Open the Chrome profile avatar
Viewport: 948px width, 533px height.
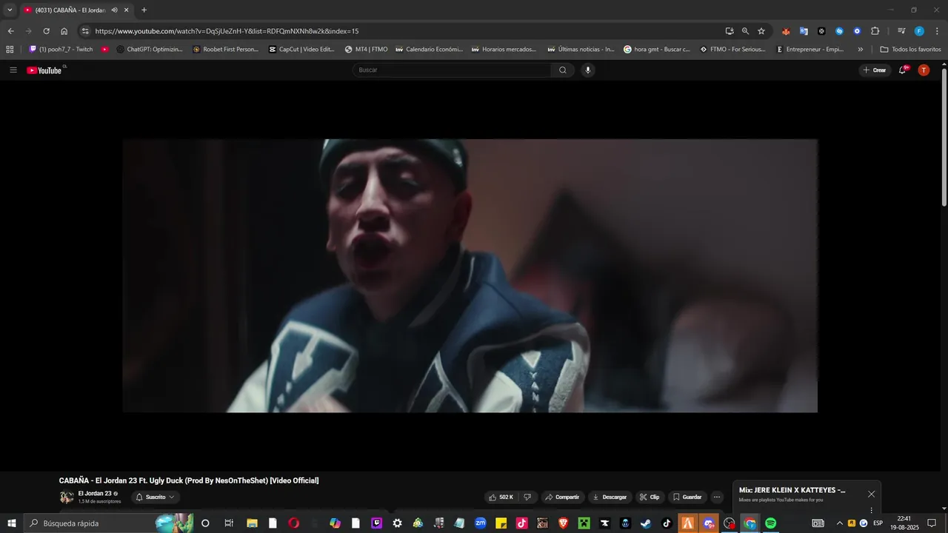[x=919, y=31]
